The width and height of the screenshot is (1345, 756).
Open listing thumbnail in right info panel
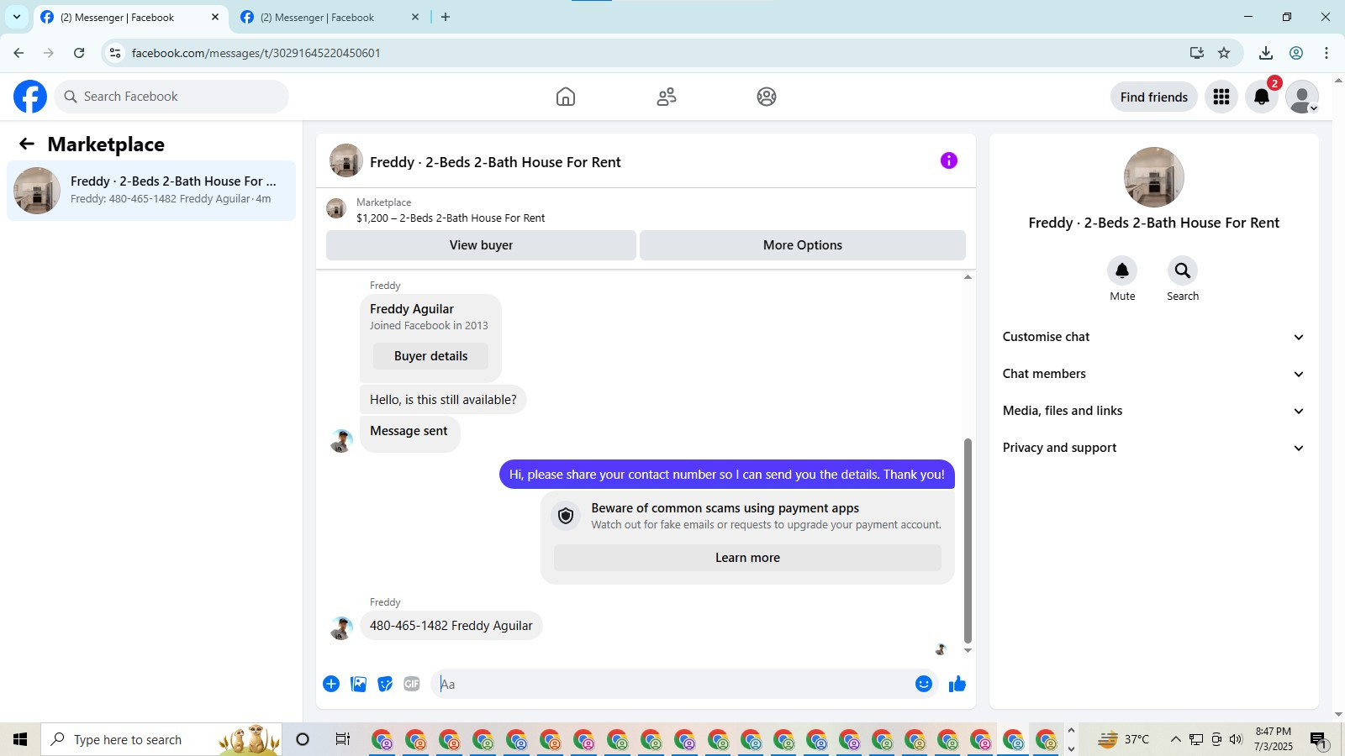click(1154, 177)
